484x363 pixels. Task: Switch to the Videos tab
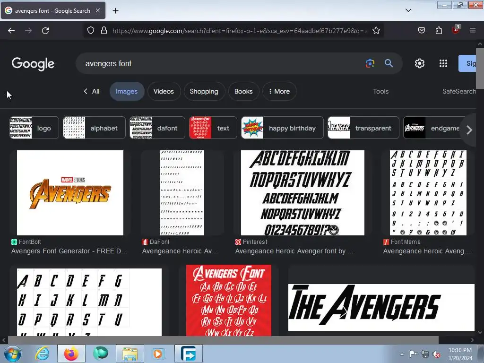click(x=164, y=91)
